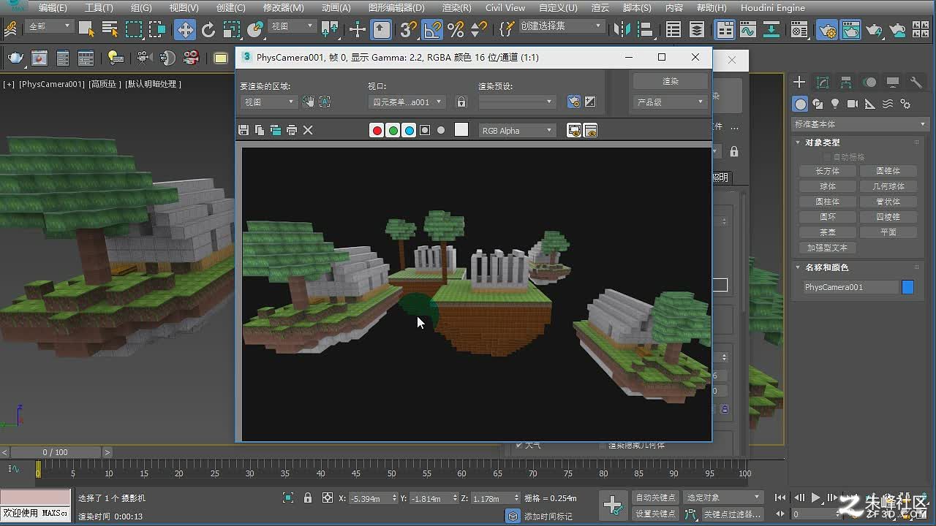Open the selection filter dropdown '全部'
This screenshot has height=526, width=936.
(50, 26)
